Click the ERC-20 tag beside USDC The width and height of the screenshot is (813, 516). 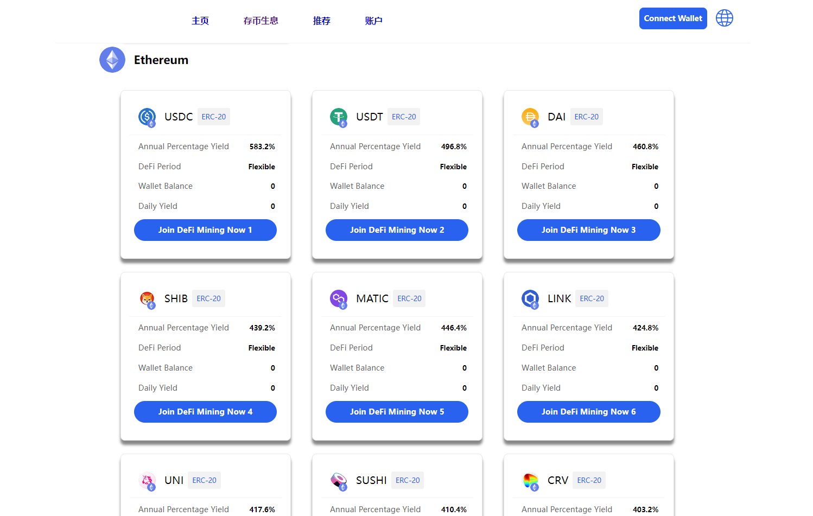[214, 117]
